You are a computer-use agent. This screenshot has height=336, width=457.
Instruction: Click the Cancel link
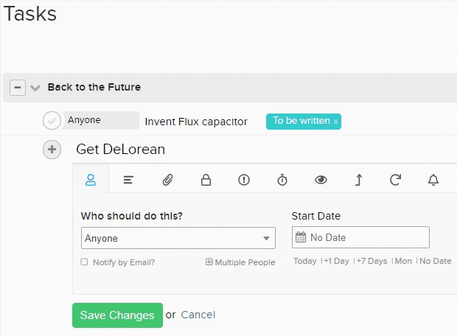(198, 315)
